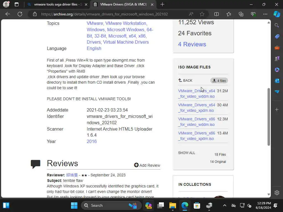Click the English language link
Viewport: 283px width, 212px height.
click(x=94, y=48)
